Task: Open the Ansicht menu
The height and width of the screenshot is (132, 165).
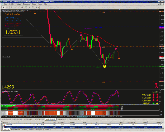Action: pos(11,4)
